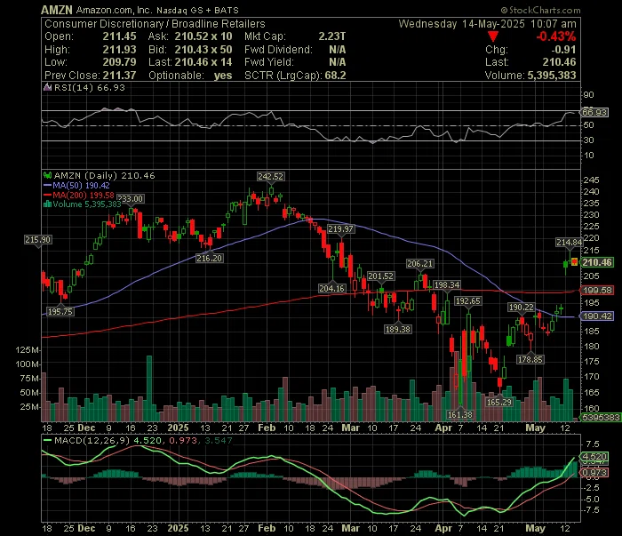The width and height of the screenshot is (622, 536).
Task: Click the 178.85 price annotation
Action: pyautogui.click(x=530, y=359)
